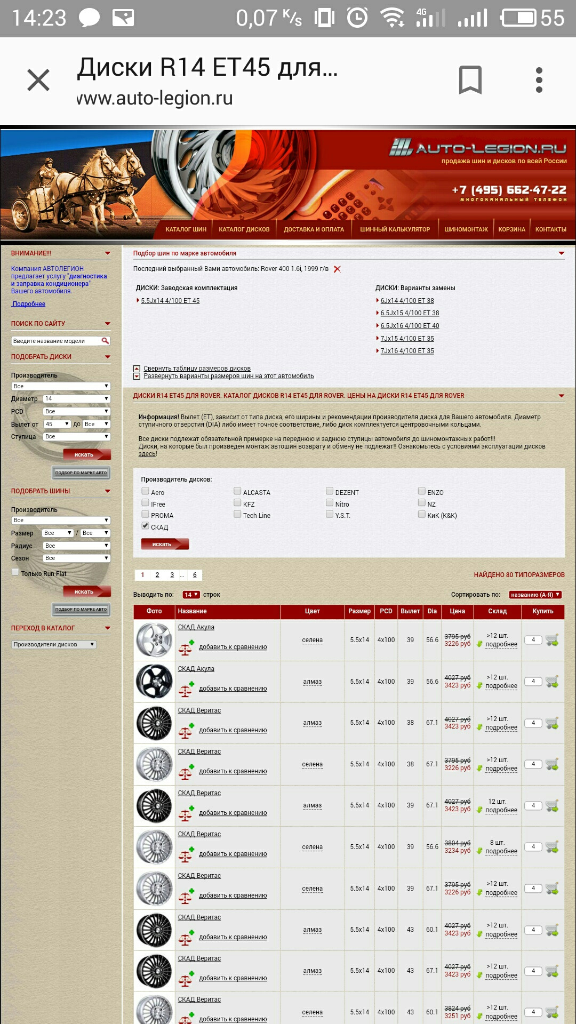Open first СКАД Акула wheel thumbnail
This screenshot has width=576, height=1024.
tap(154, 640)
